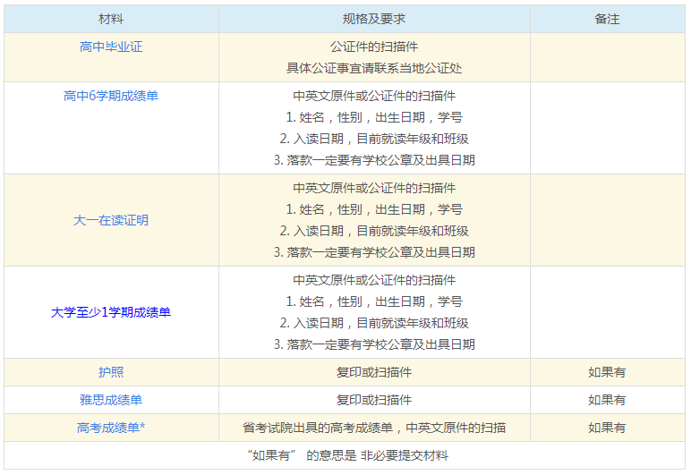The image size is (691, 475).
Task: Select 如果有 in the 雅思成绩单 row
Action: [607, 400]
